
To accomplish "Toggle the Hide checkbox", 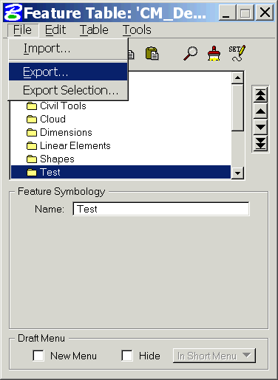I will (x=127, y=356).
